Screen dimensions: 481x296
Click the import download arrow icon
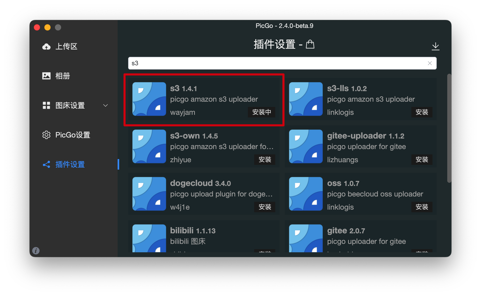[x=436, y=46]
